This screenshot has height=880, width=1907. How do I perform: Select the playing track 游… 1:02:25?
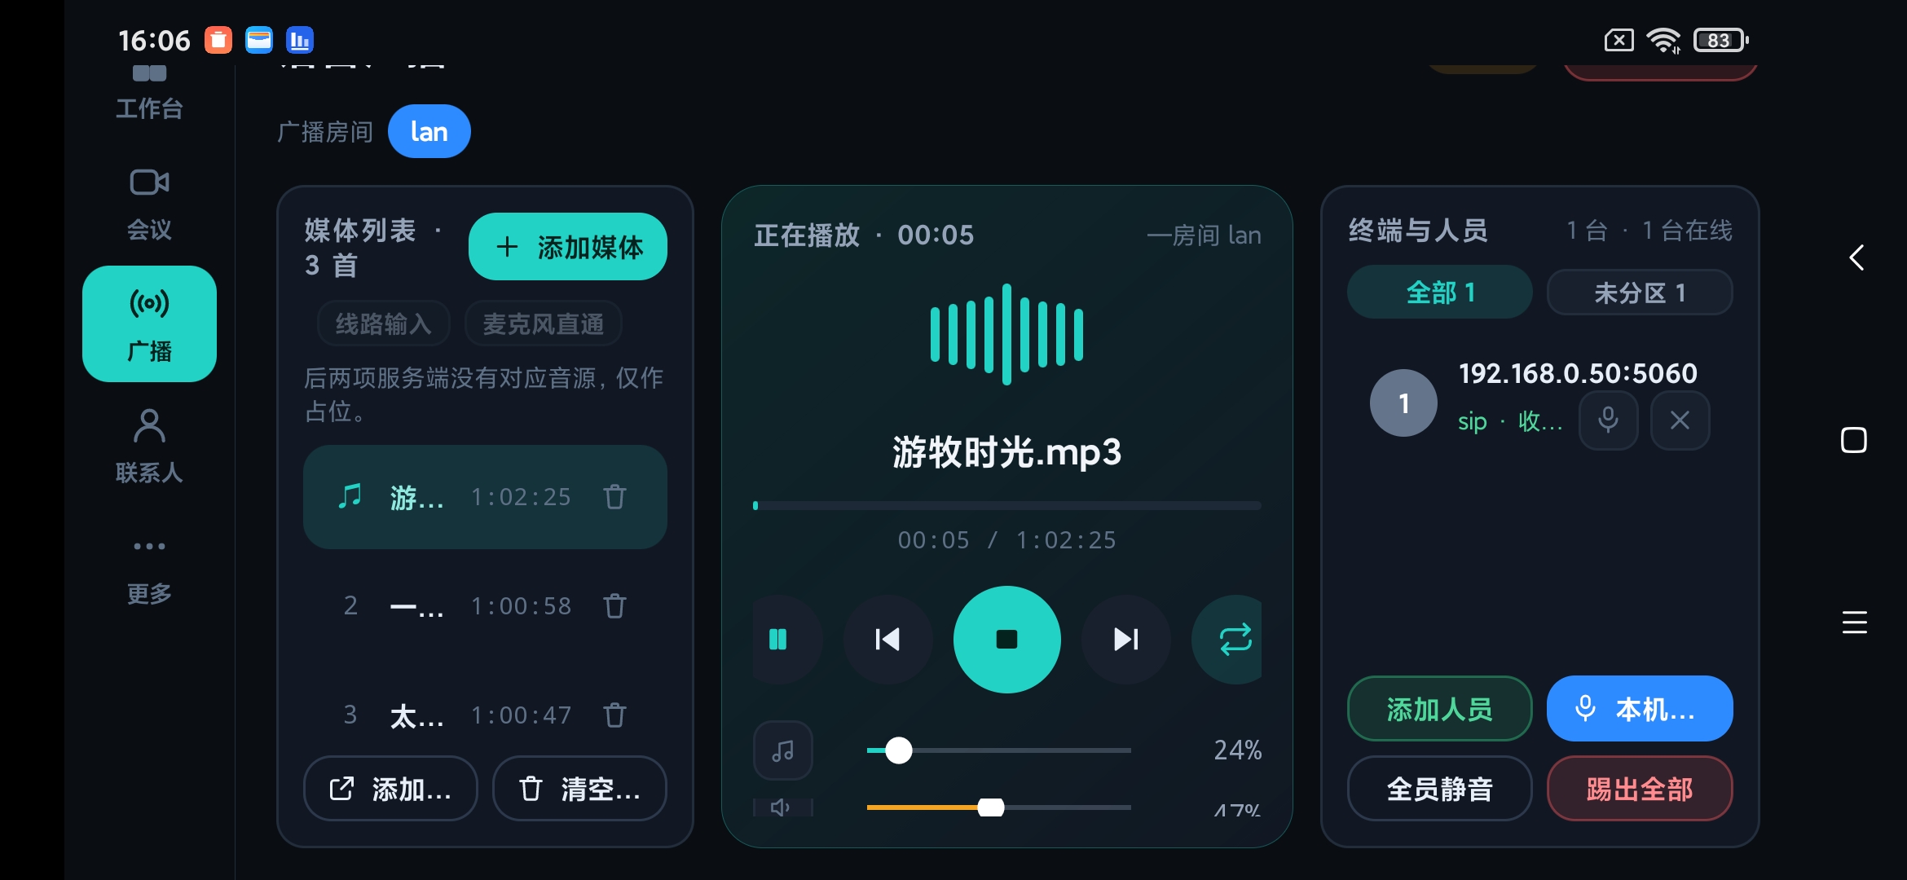pyautogui.click(x=485, y=497)
